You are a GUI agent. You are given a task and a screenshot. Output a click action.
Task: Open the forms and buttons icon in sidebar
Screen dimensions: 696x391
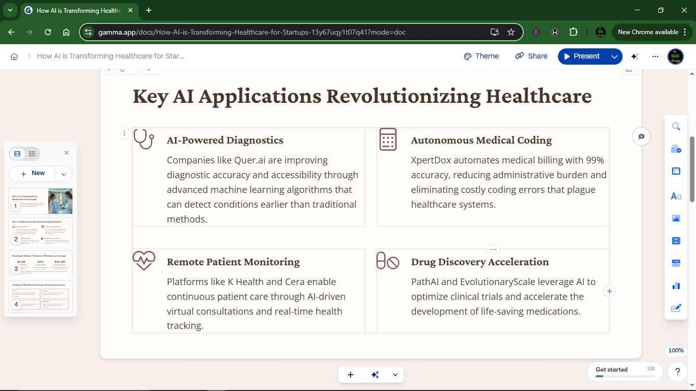pyautogui.click(x=676, y=308)
